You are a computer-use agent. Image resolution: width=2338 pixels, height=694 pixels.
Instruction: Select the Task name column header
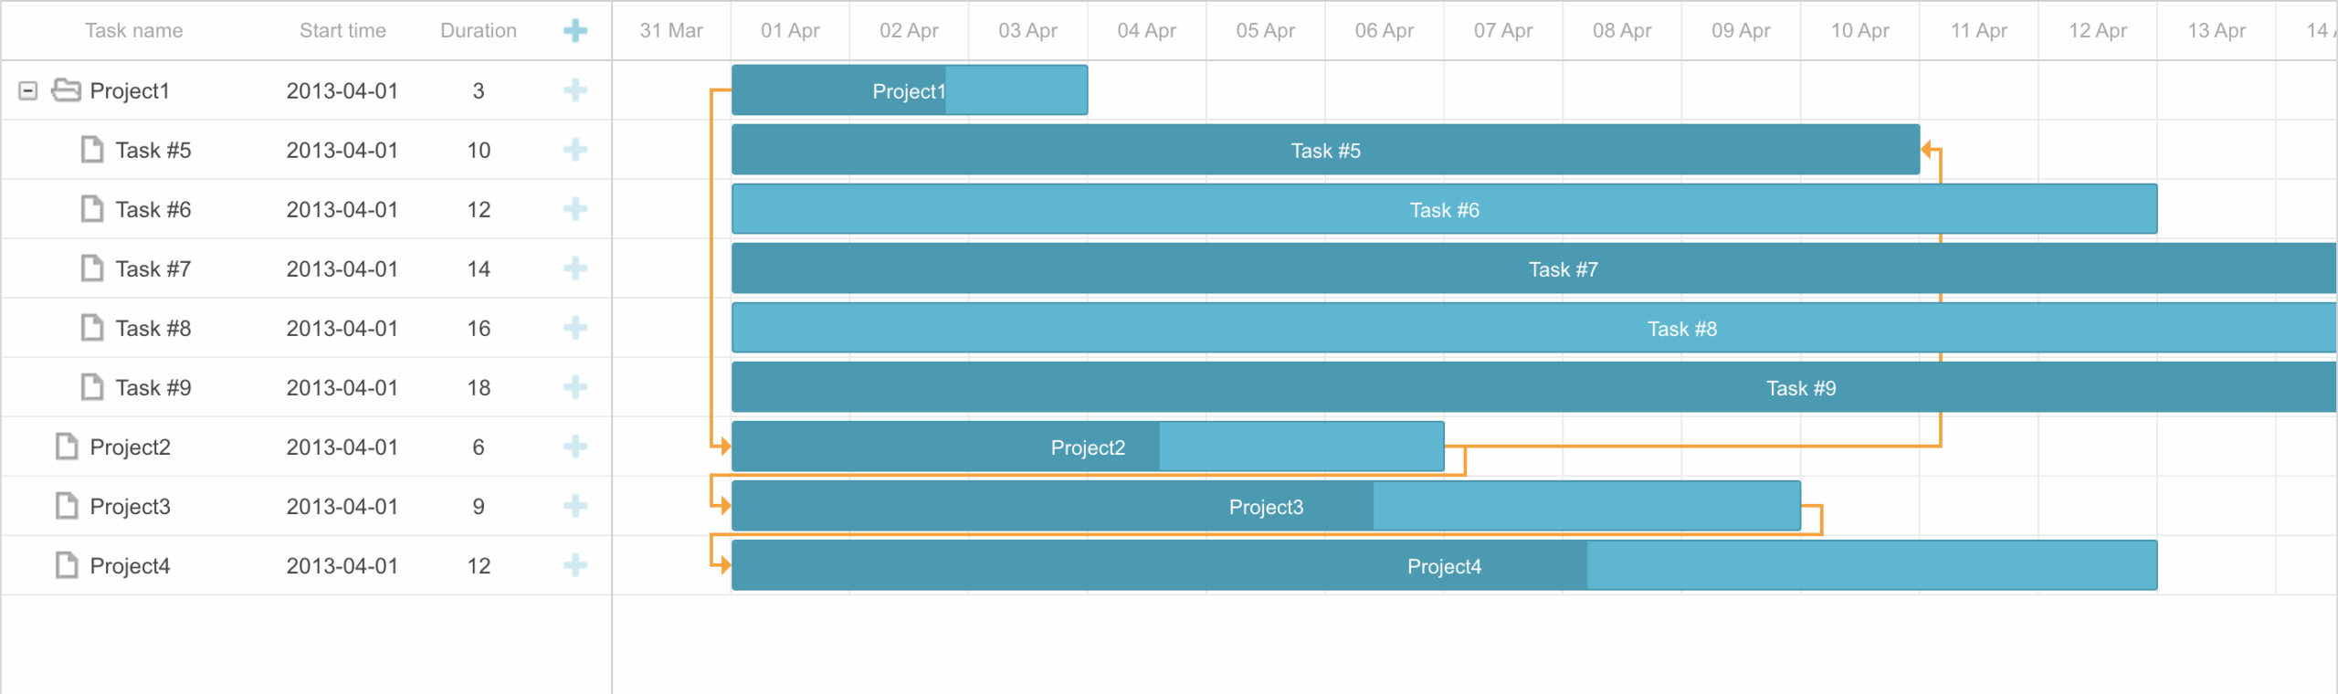click(133, 30)
